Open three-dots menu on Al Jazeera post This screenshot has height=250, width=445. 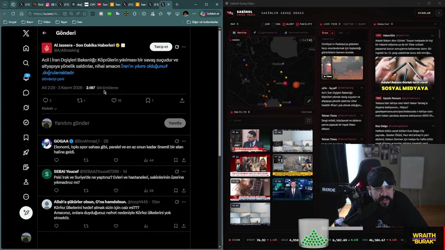[x=184, y=47]
